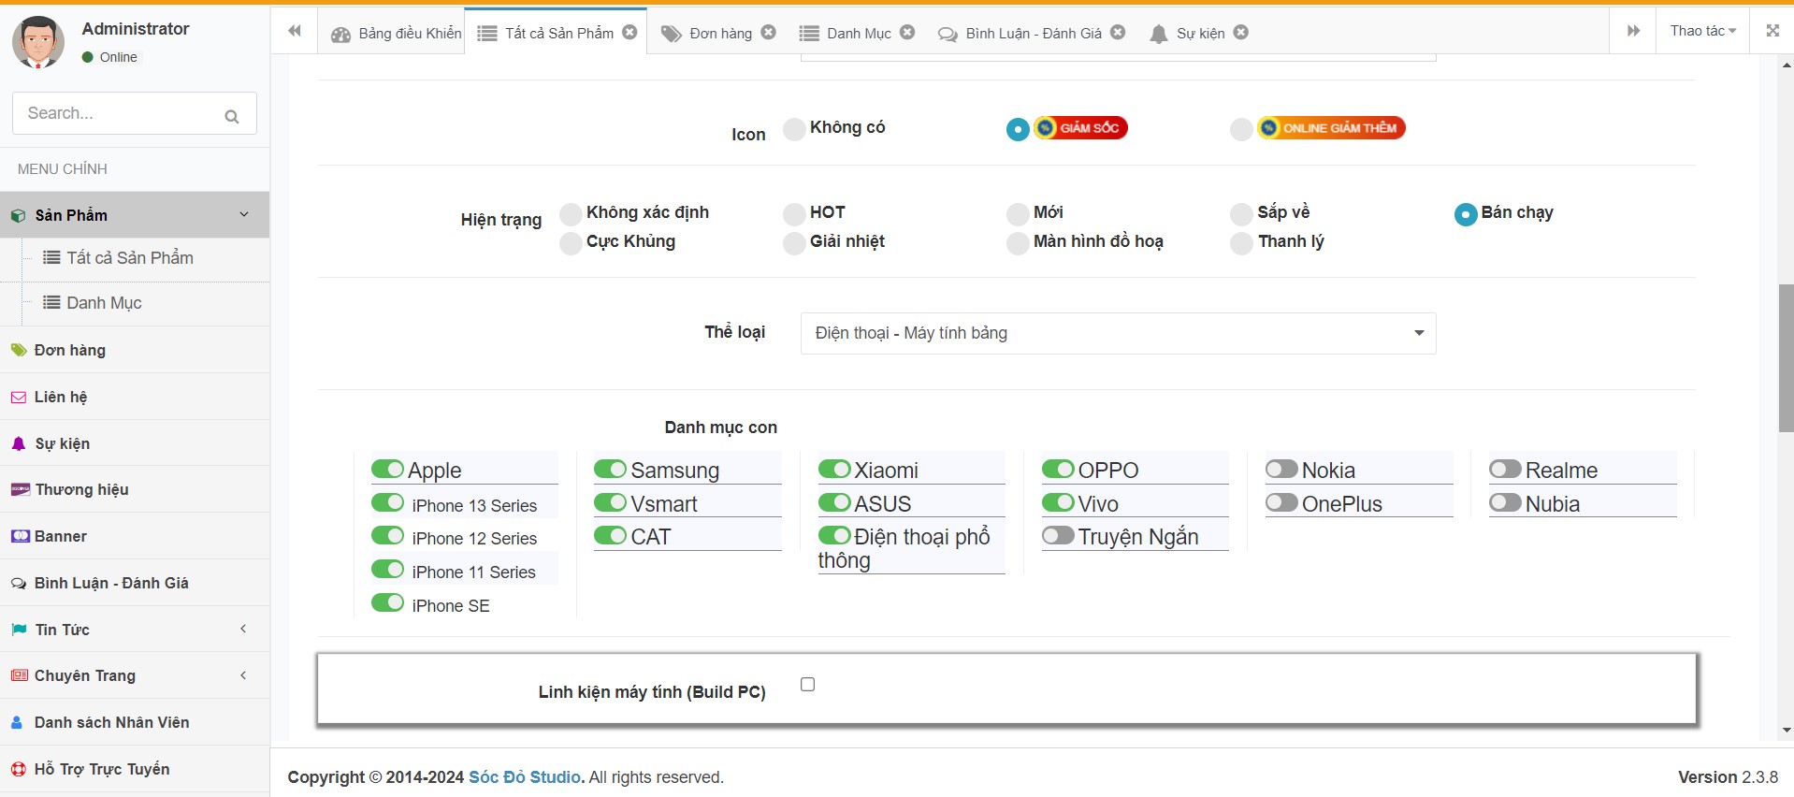Select the Thanh lý status radio
The width and height of the screenshot is (1794, 797).
1241,243
